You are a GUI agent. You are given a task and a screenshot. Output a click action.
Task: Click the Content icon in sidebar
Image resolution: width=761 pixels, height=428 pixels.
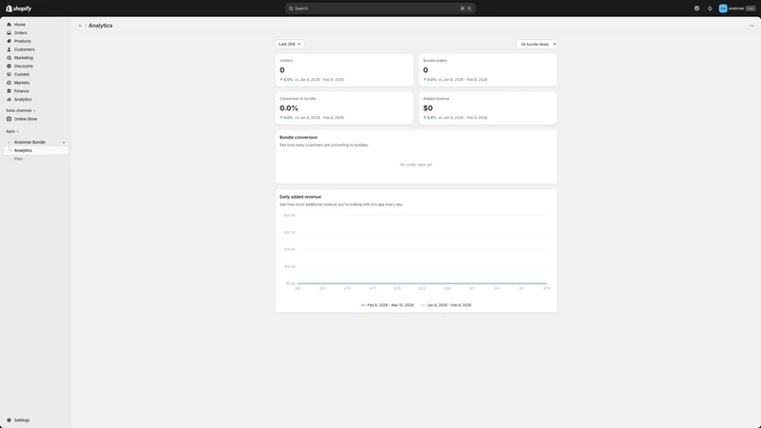pos(9,74)
